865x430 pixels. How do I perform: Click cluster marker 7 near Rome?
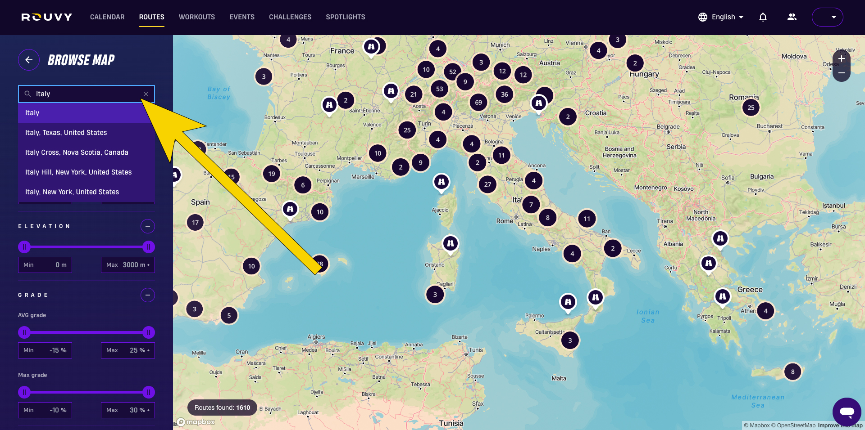tap(531, 205)
